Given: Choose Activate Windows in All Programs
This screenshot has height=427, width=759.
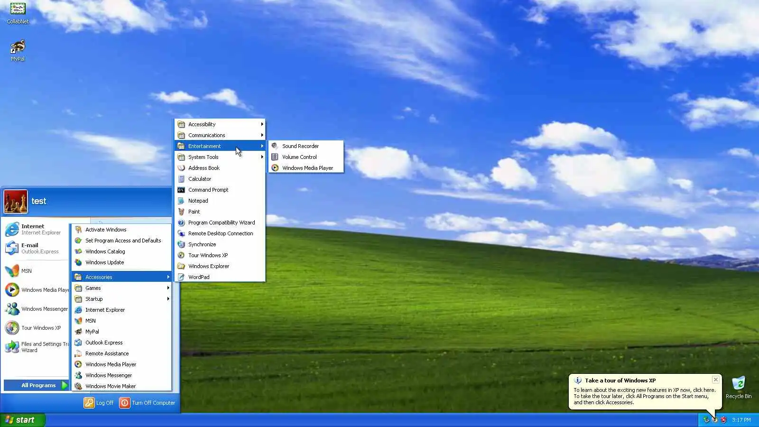Looking at the screenshot, I should 121,230.
